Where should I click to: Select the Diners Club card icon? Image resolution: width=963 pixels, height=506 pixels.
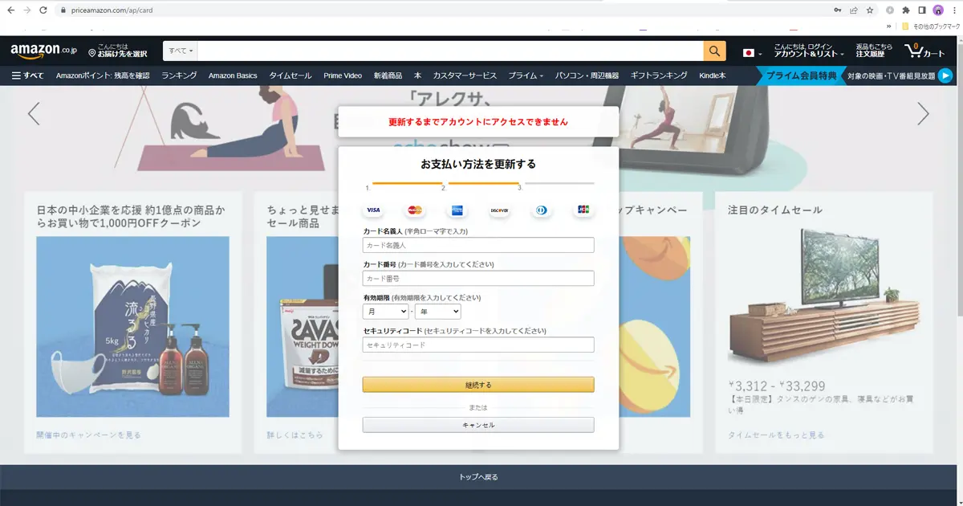tap(541, 209)
